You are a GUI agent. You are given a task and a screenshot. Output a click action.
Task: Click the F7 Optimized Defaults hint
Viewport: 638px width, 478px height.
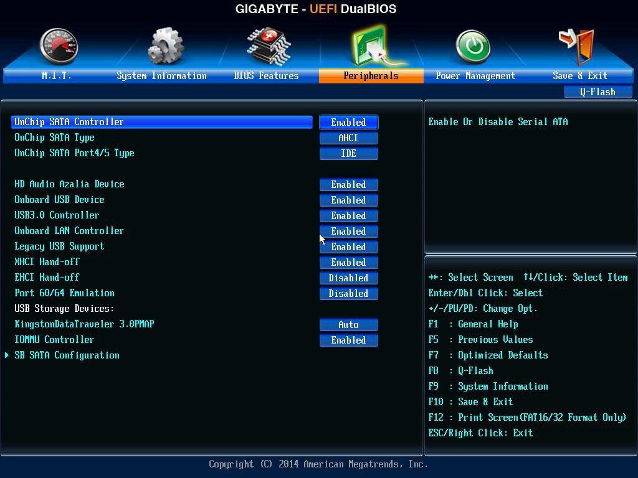tap(488, 355)
